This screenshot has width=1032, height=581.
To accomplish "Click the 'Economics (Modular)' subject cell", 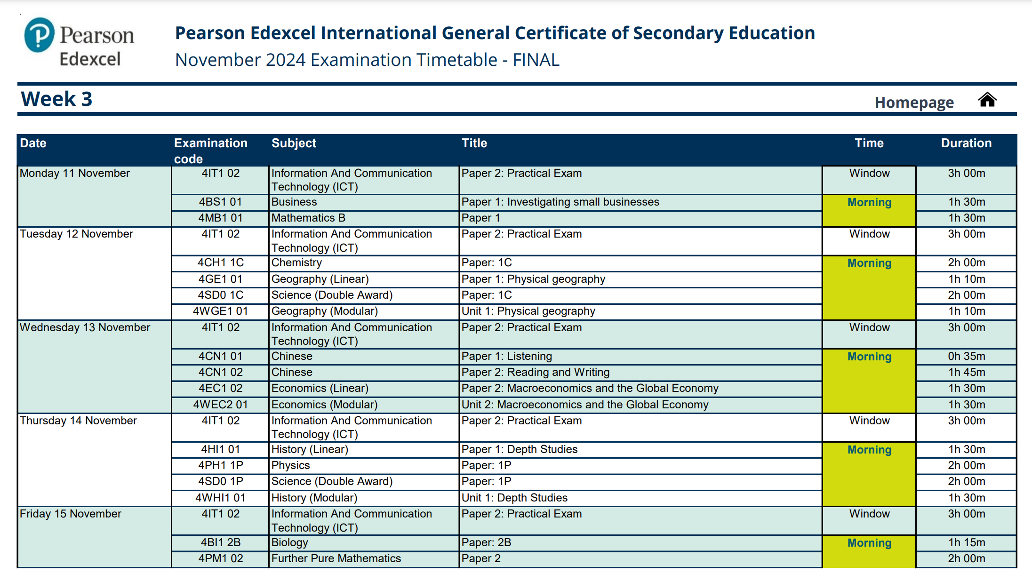I will coord(364,405).
